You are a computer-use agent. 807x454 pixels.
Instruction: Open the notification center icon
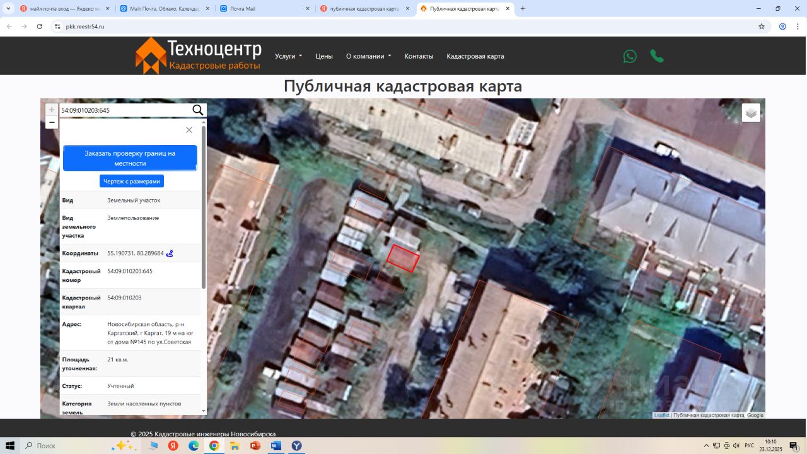click(794, 446)
